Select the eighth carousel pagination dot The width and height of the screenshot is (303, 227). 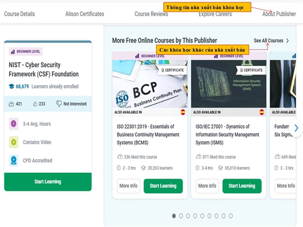pos(223,216)
